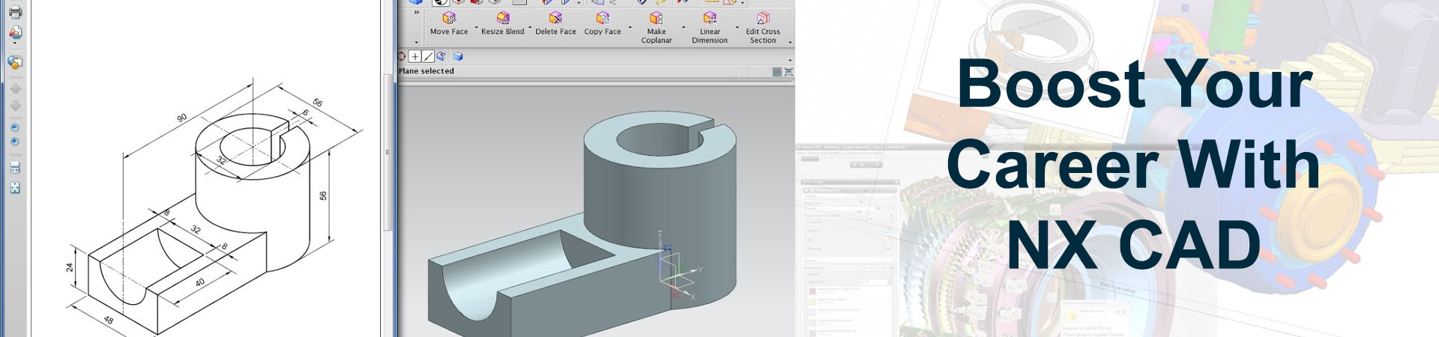Select the Resize Blend tool
This screenshot has height=337, width=1439.
click(502, 24)
